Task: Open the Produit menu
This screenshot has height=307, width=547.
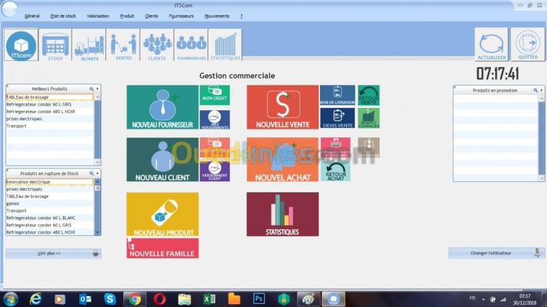Action: click(x=127, y=16)
